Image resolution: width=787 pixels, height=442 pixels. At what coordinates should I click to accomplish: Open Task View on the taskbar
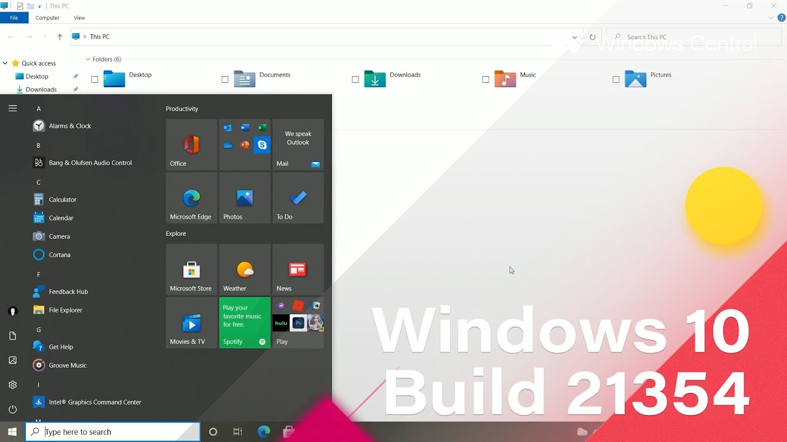(238, 432)
